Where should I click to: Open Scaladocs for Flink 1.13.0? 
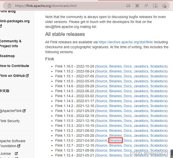[158, 140]
